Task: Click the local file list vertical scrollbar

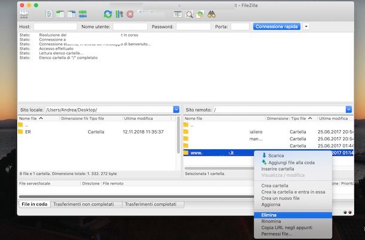Action: (178, 135)
